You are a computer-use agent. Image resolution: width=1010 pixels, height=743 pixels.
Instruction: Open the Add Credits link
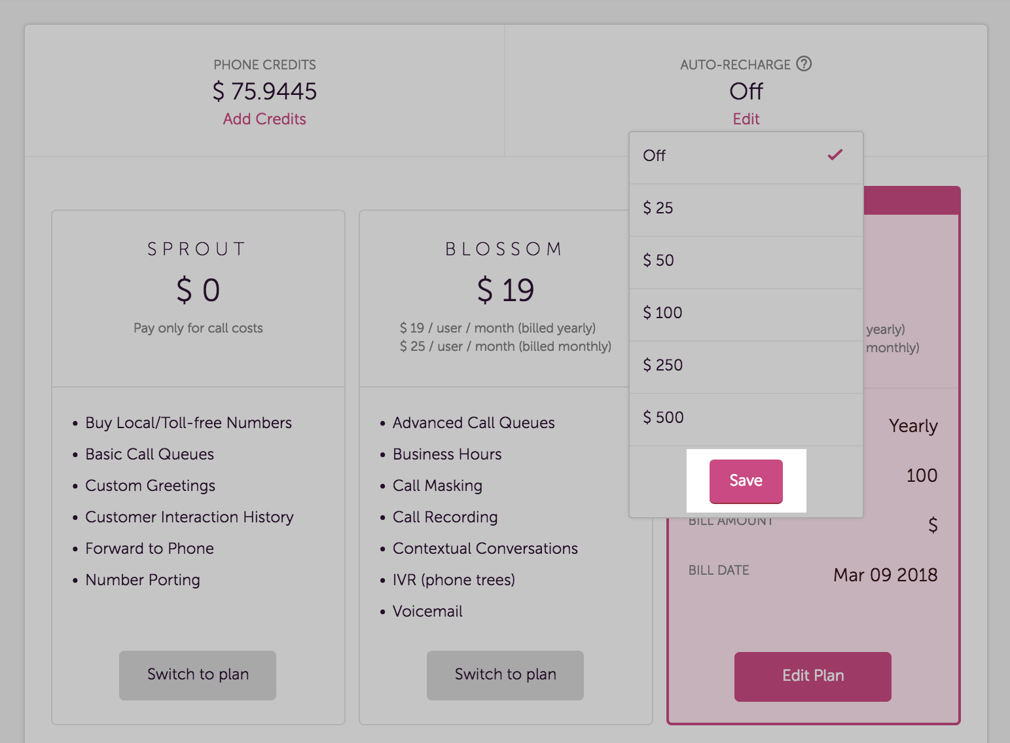(x=264, y=119)
